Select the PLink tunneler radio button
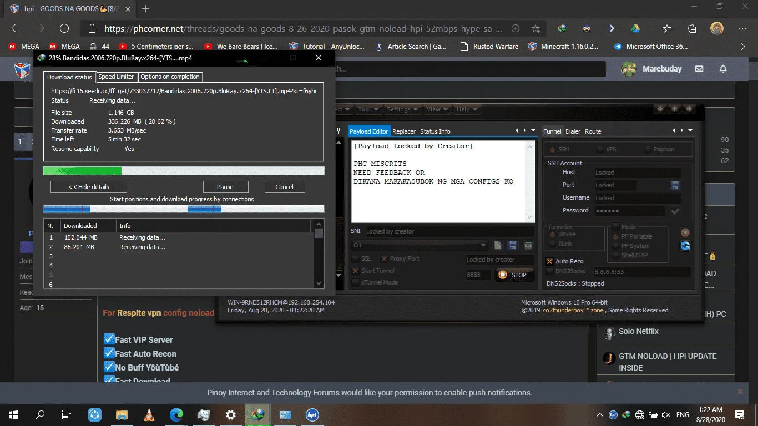 pos(552,244)
